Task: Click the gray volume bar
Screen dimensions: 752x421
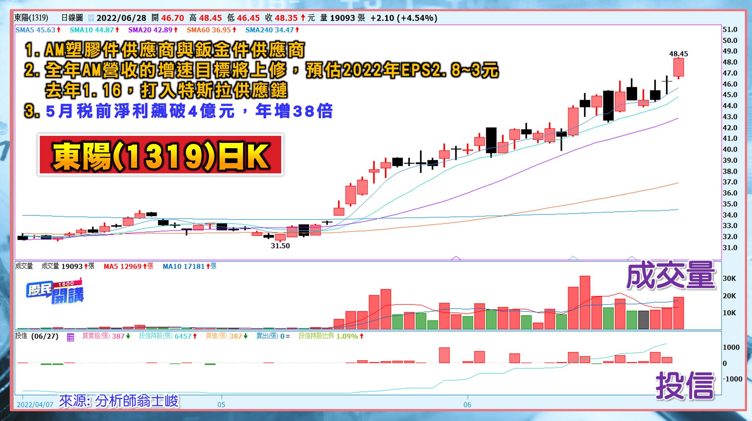Action: [x=643, y=320]
